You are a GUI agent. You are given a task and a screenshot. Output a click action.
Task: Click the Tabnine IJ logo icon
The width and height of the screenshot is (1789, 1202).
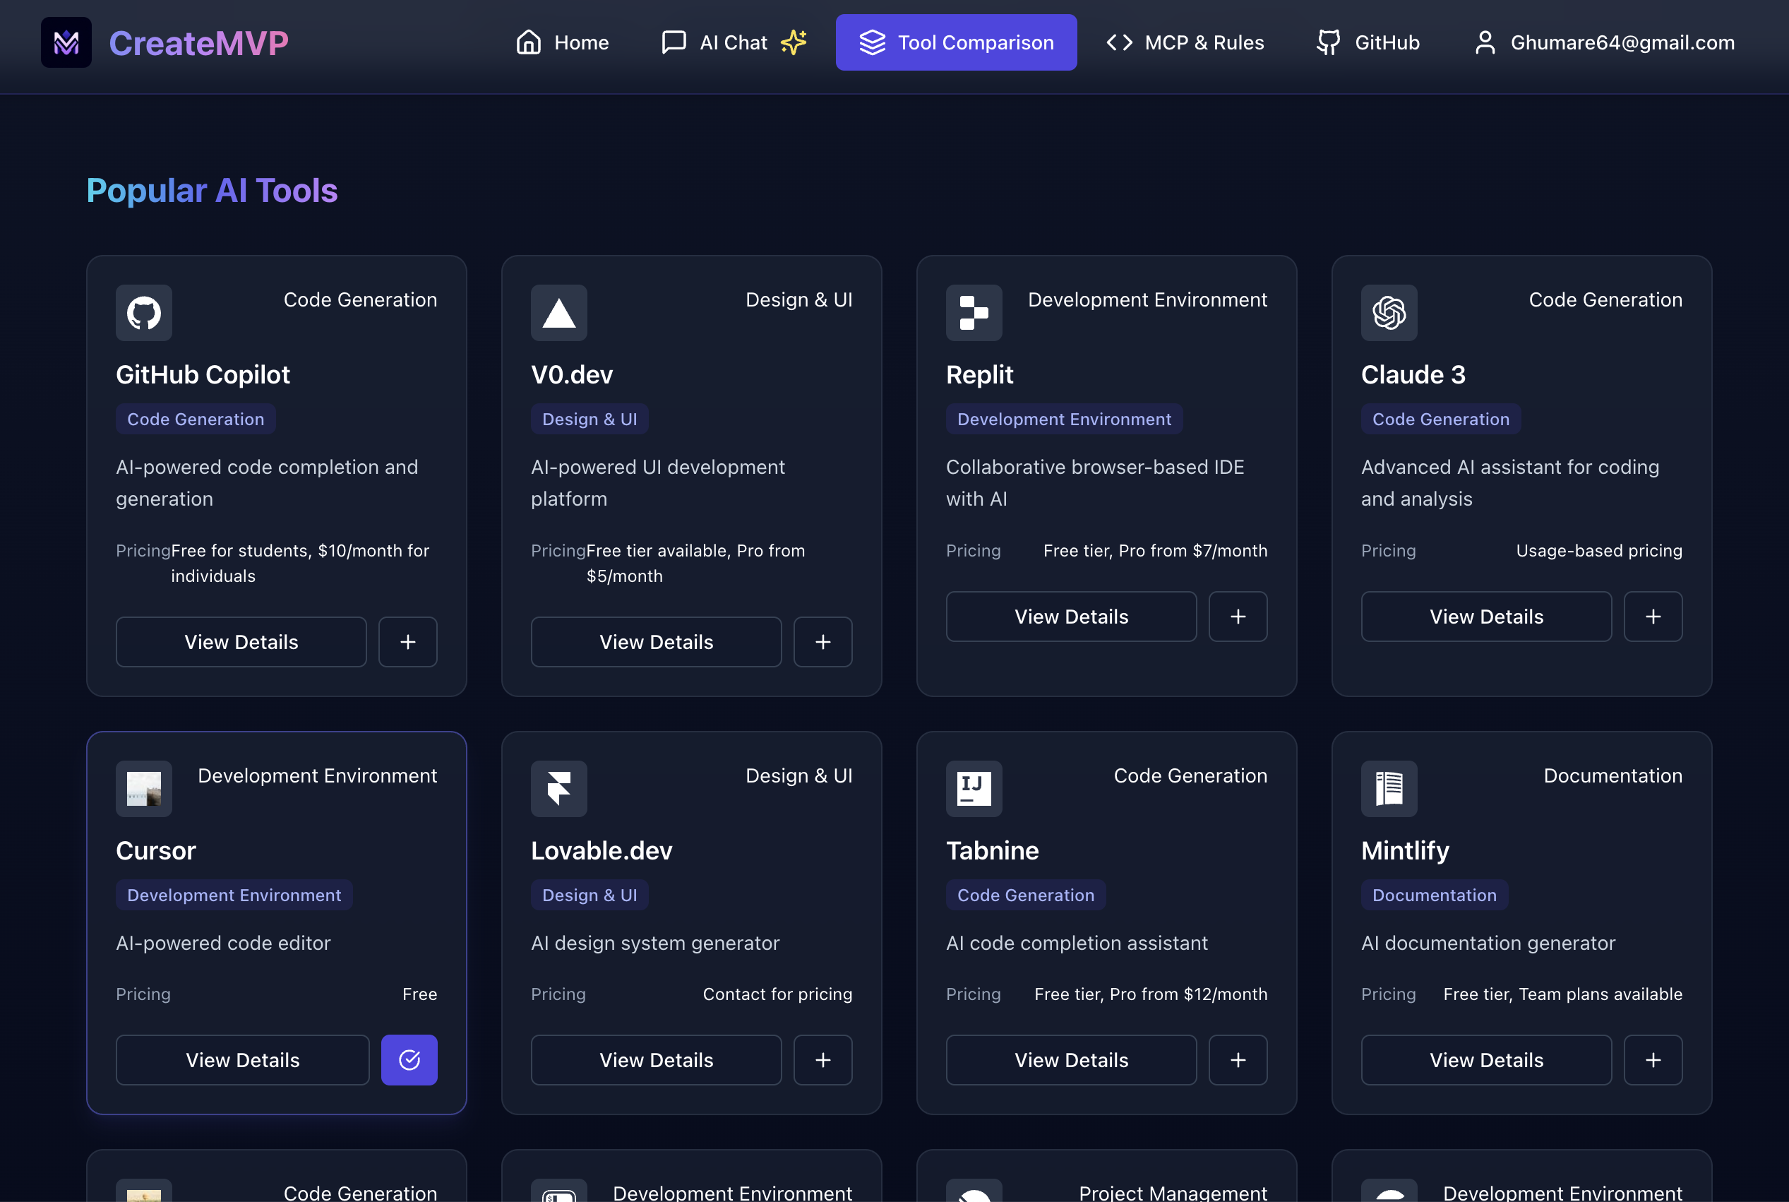[x=973, y=788]
